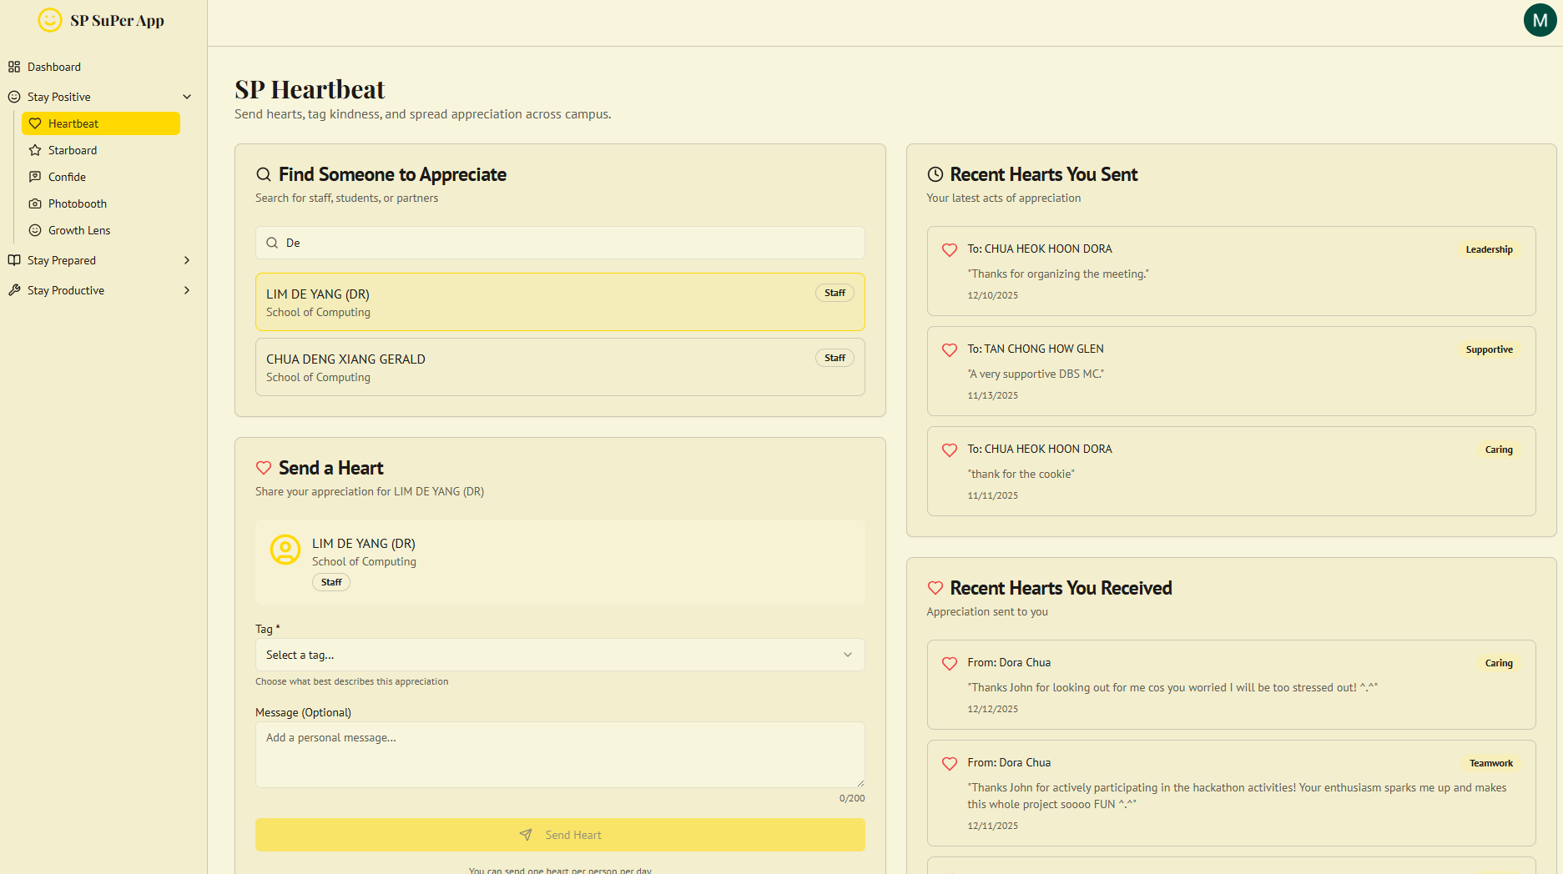The image size is (1563, 874).
Task: Click the Staff badge on CHUA DENG XIANG result
Action: click(834, 358)
